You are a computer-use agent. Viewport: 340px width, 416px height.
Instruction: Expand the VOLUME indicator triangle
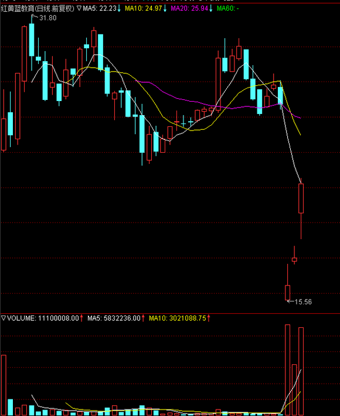pos(4,318)
